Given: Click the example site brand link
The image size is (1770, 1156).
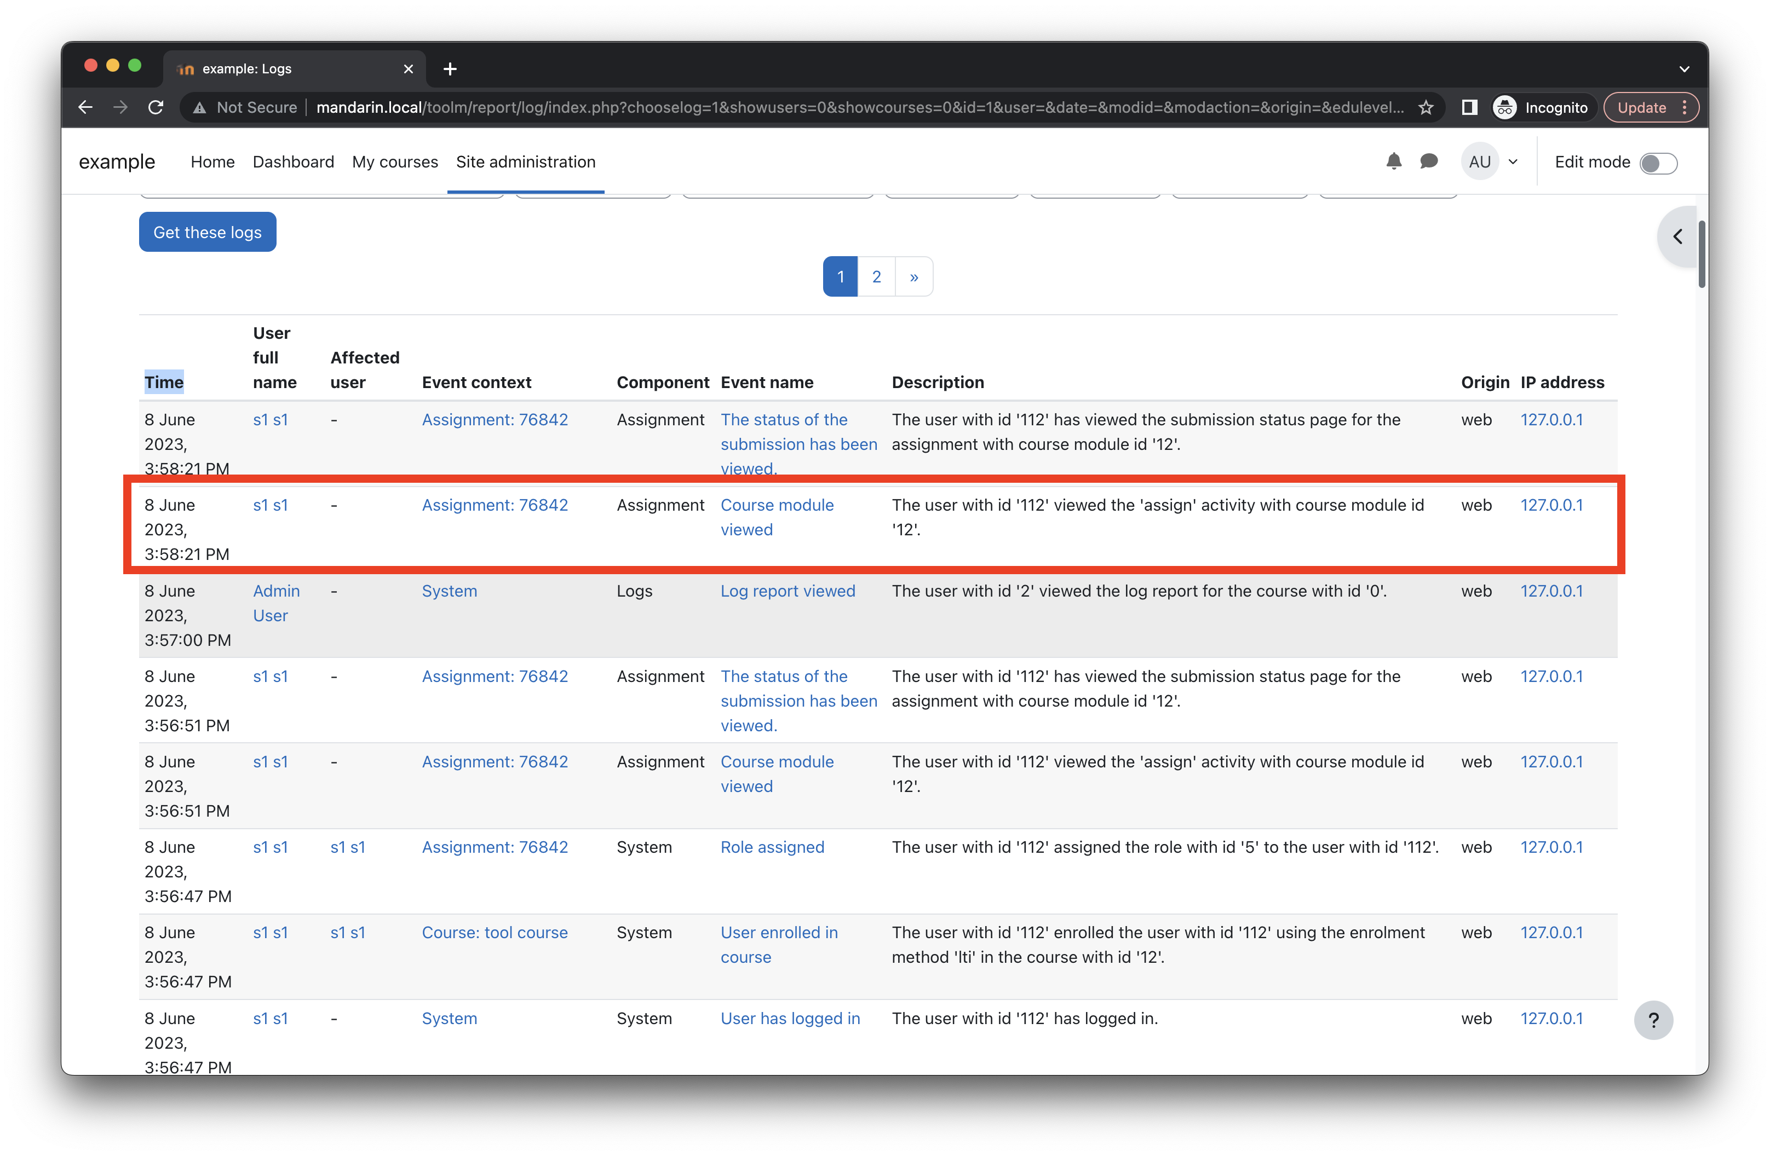Looking at the screenshot, I should tap(117, 162).
